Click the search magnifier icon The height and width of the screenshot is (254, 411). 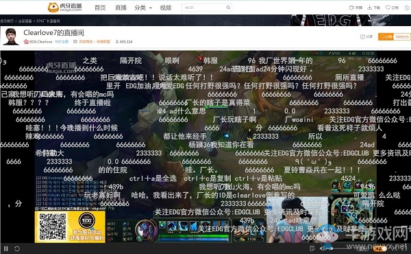coord(228,8)
